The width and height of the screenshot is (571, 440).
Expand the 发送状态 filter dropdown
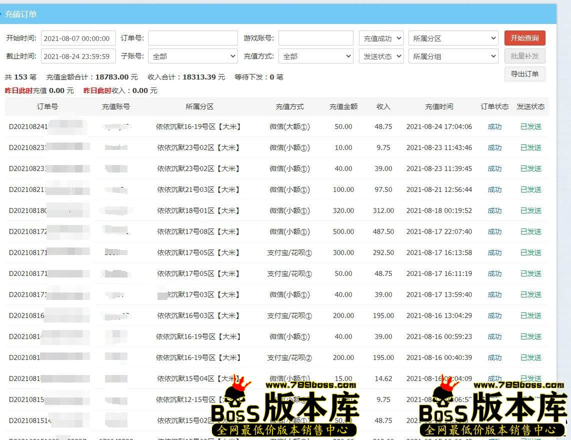[x=381, y=56]
